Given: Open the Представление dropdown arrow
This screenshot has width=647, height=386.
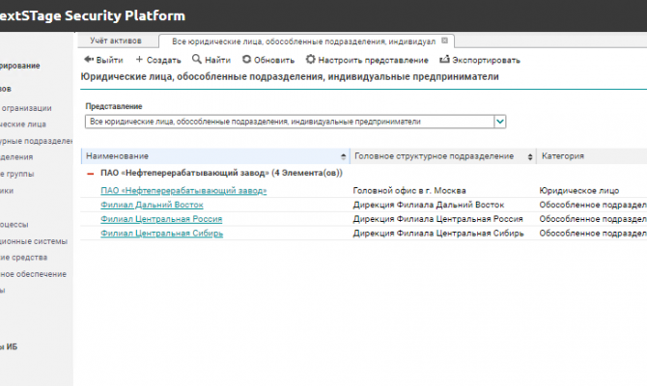Looking at the screenshot, I should click(x=499, y=122).
